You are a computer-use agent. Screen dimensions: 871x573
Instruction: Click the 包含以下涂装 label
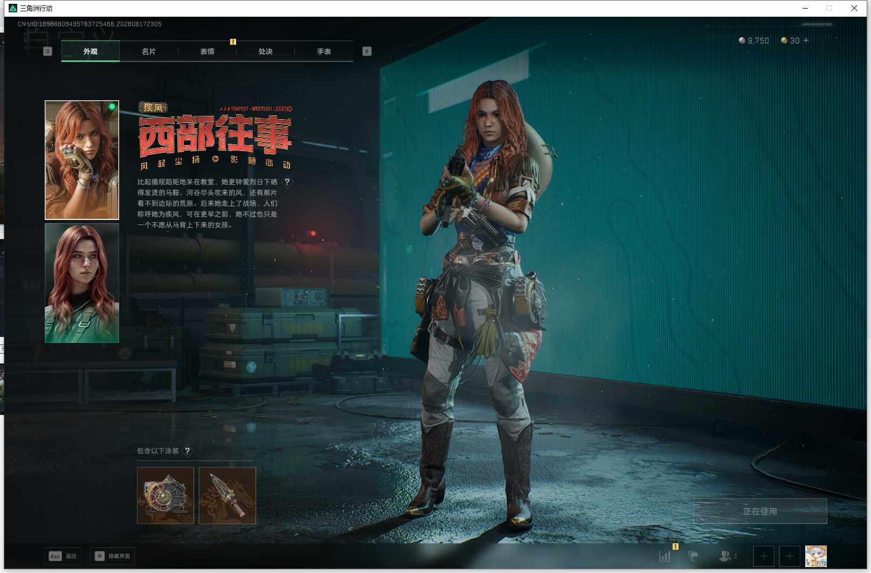coord(158,451)
